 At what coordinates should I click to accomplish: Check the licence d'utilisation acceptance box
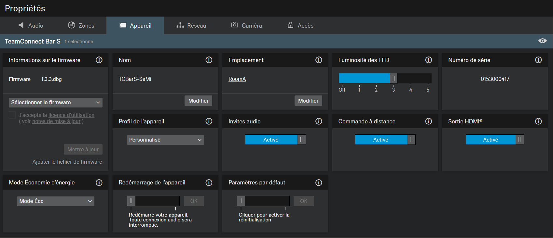12,115
